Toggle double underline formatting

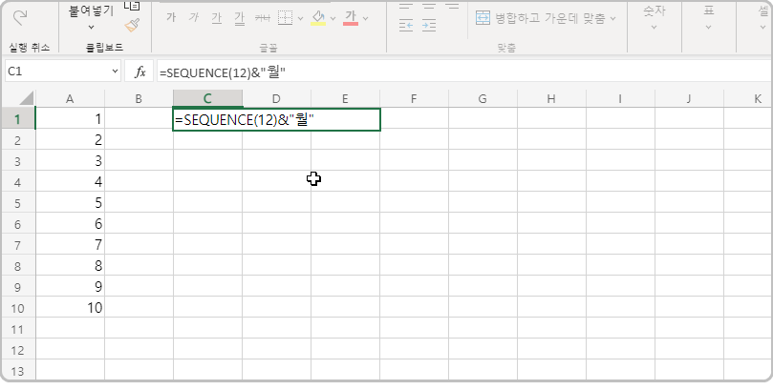239,19
